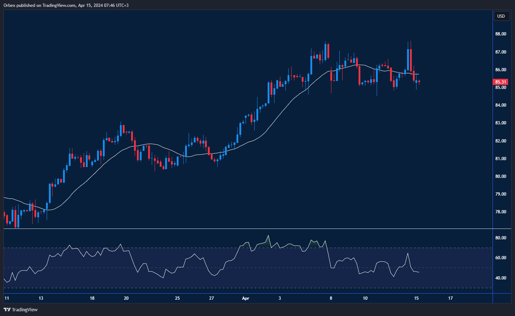Click date label 17 on time axis
This screenshot has height=316, width=515.
[451, 298]
